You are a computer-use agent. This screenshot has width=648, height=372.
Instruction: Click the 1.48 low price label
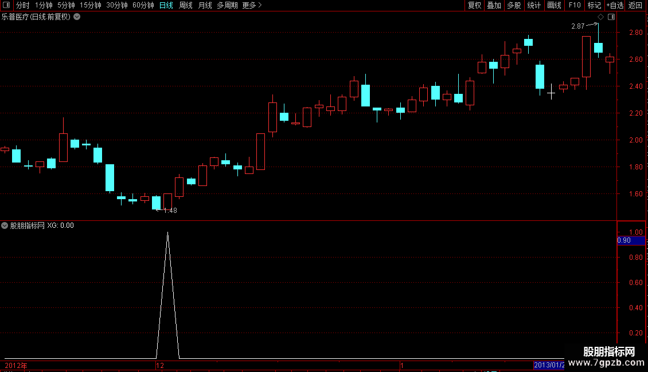pos(170,211)
